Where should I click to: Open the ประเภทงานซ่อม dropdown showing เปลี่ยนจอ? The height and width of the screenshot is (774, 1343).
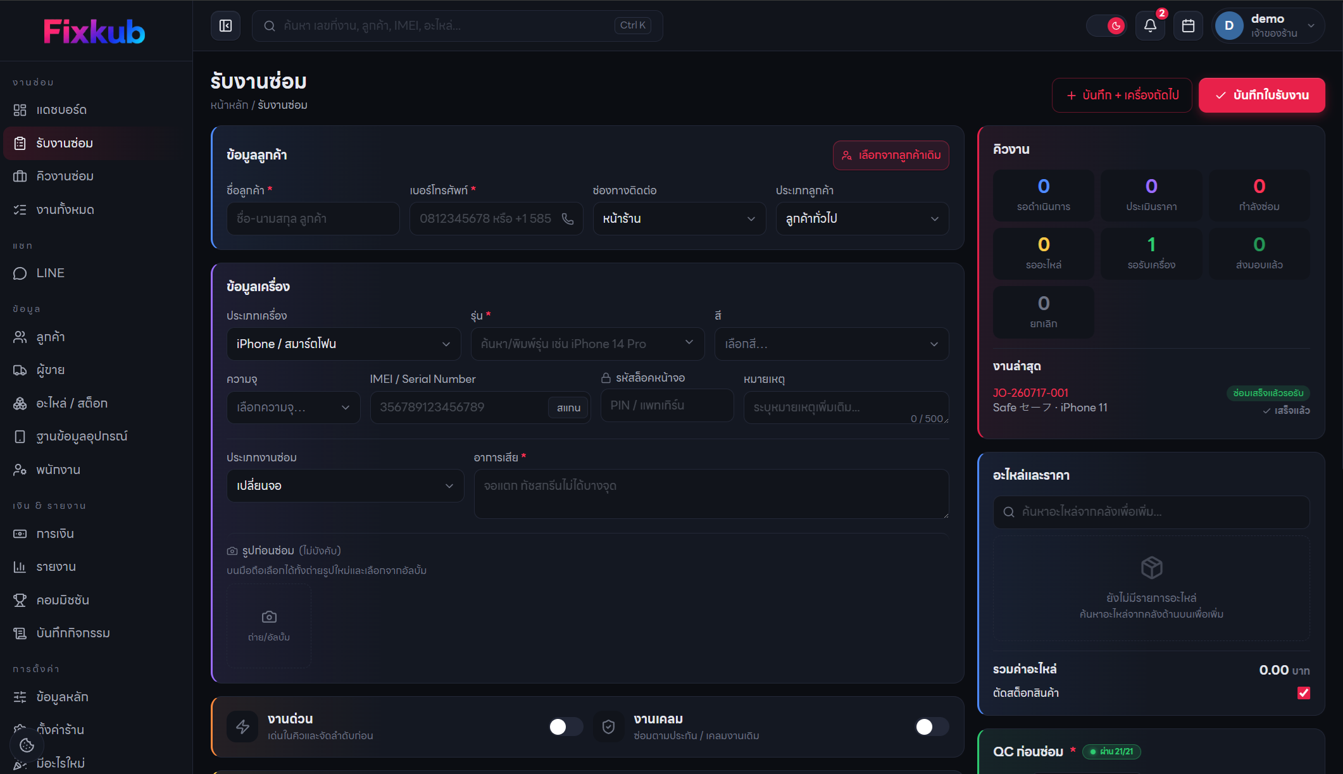point(345,486)
